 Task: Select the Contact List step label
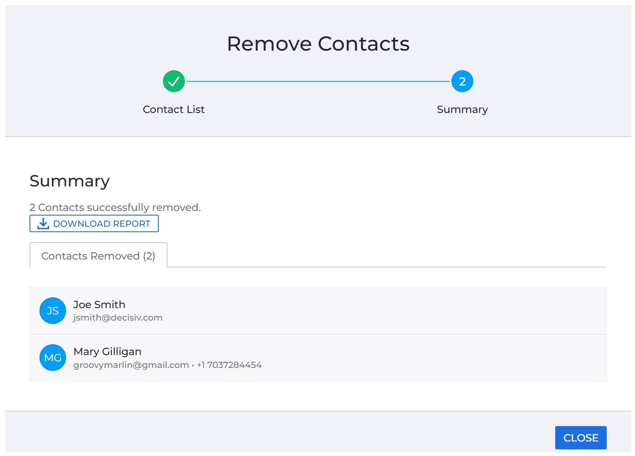coord(174,109)
